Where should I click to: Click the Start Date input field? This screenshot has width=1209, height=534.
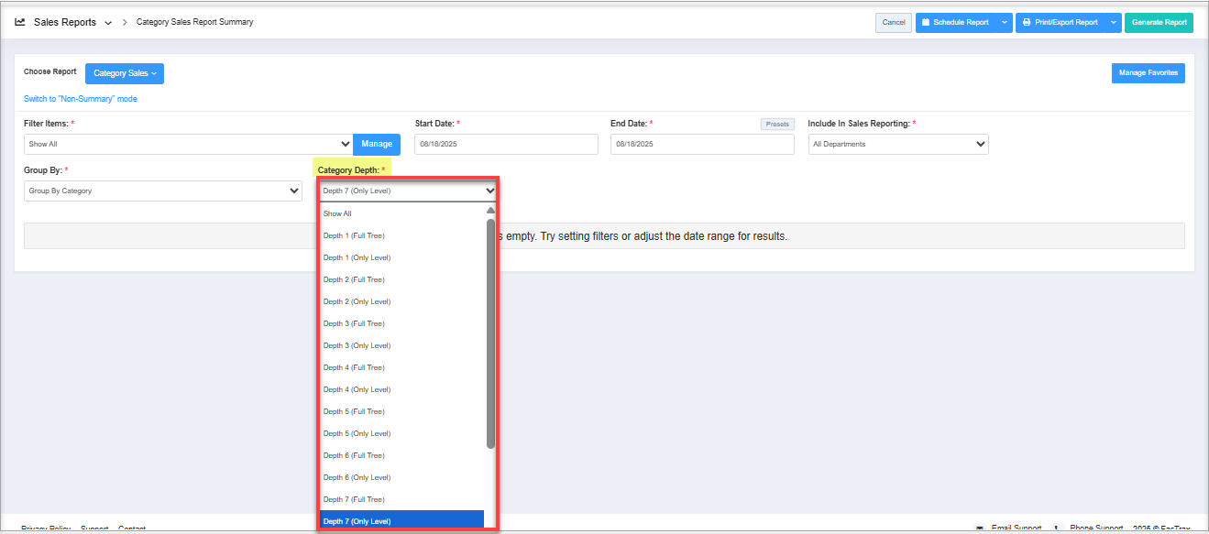point(506,144)
